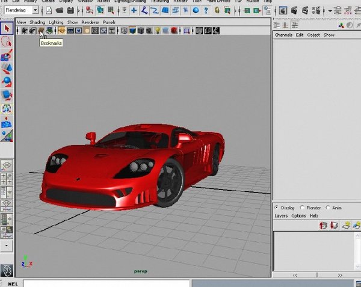Activate the Lasso select tool
The width and height of the screenshot is (361, 287).
pyautogui.click(x=7, y=42)
